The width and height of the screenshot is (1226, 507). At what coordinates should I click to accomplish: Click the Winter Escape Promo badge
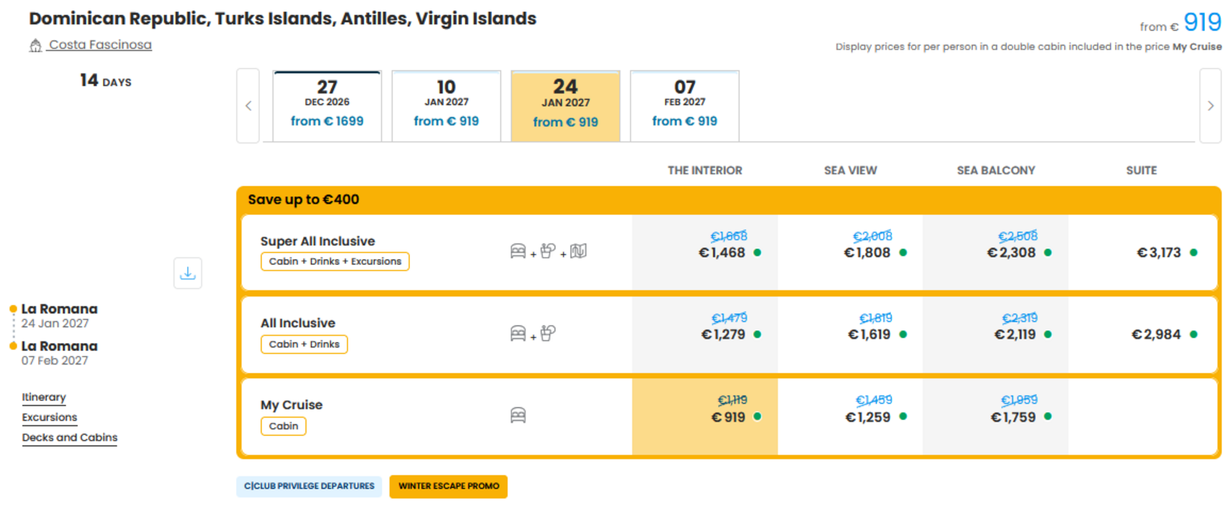pos(449,486)
